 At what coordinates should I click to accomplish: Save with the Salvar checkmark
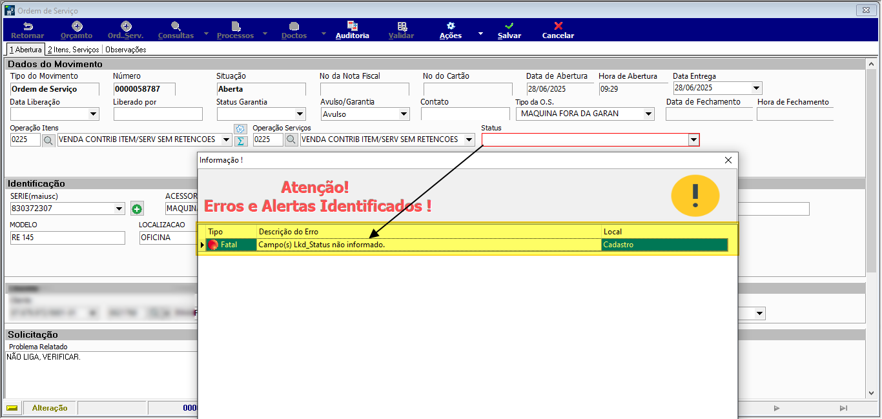pos(509,26)
